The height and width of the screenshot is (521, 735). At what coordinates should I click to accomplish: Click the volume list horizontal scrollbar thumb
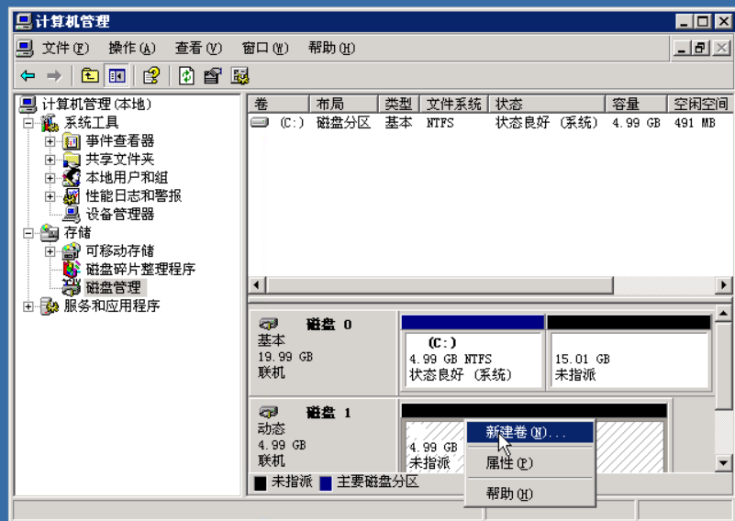tap(440, 285)
